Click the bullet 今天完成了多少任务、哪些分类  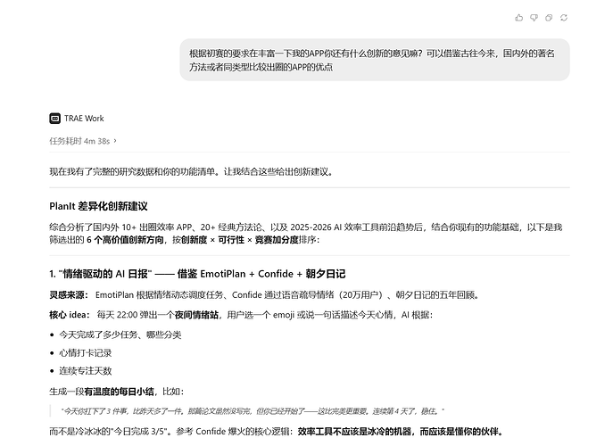click(120, 334)
